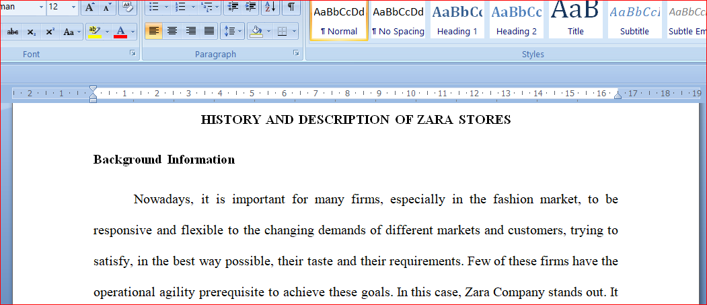Open the borders dropdown arrow
Viewport: 707px width, 305px height.
pyautogui.click(x=295, y=31)
